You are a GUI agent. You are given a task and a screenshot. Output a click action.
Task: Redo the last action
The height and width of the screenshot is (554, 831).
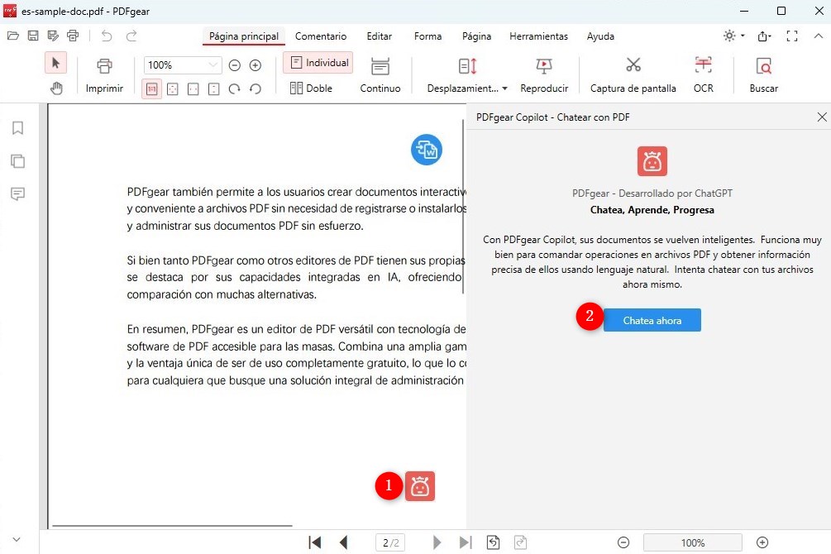pyautogui.click(x=131, y=36)
